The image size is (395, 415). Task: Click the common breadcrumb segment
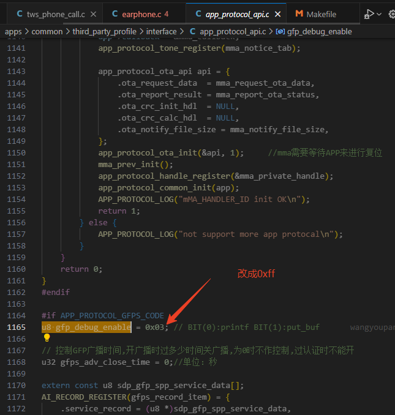click(x=47, y=32)
